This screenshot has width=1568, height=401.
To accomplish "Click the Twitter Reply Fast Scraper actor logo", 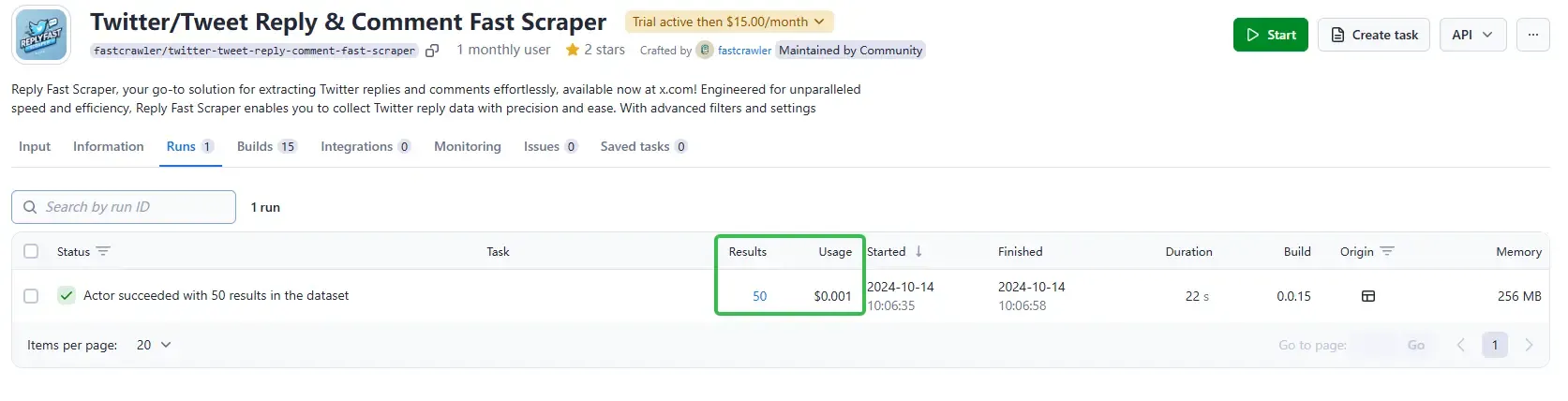I will pyautogui.click(x=41, y=36).
